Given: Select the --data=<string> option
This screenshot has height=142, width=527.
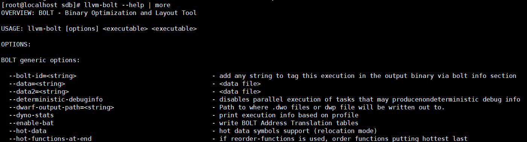Looking at the screenshot, I should pyautogui.click(x=37, y=84).
